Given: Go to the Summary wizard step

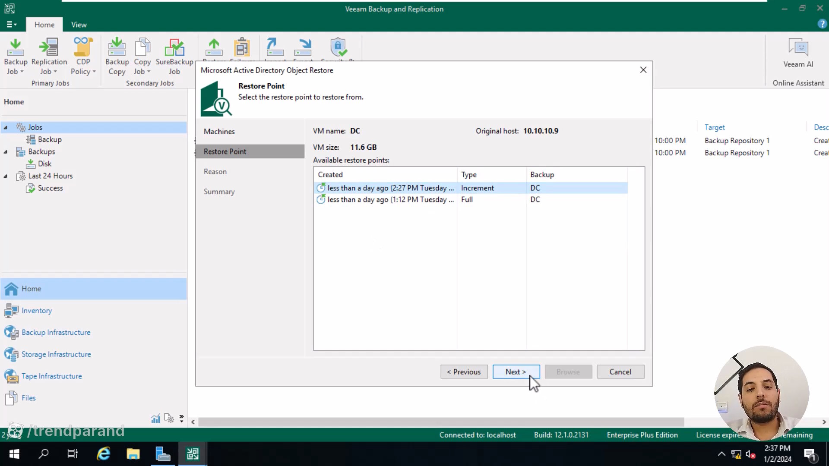Looking at the screenshot, I should (219, 192).
